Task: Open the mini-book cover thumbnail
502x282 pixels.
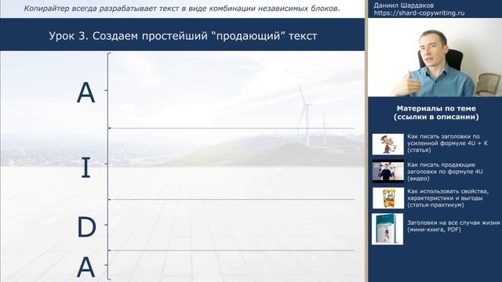Action: click(387, 229)
